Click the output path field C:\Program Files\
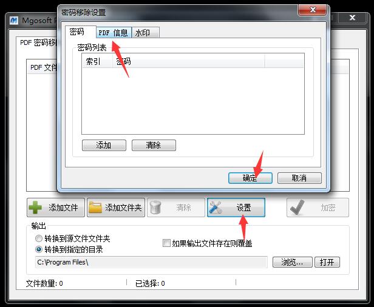374x307 pixels. 151,262
